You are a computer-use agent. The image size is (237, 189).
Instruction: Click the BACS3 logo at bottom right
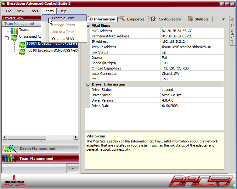pos(201,181)
